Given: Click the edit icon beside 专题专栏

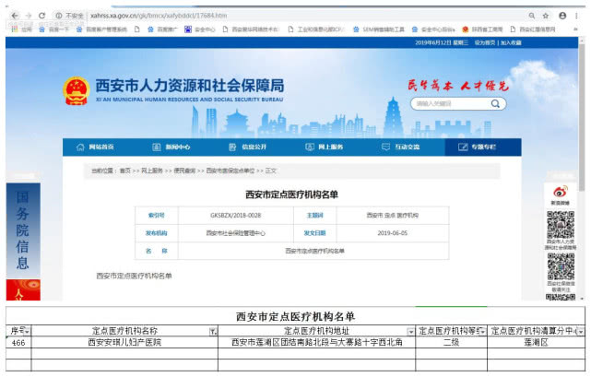Looking at the screenshot, I should tap(463, 147).
